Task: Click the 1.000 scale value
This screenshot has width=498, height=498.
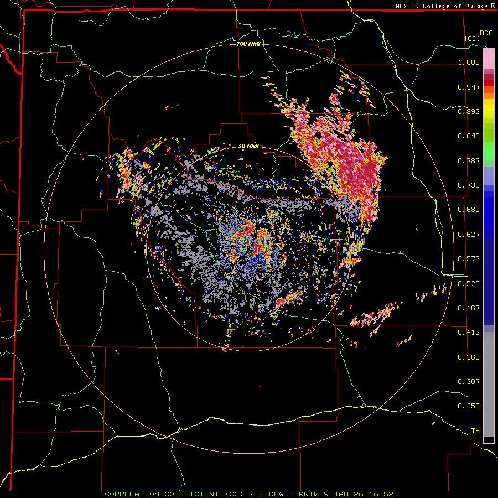Action: tap(469, 62)
